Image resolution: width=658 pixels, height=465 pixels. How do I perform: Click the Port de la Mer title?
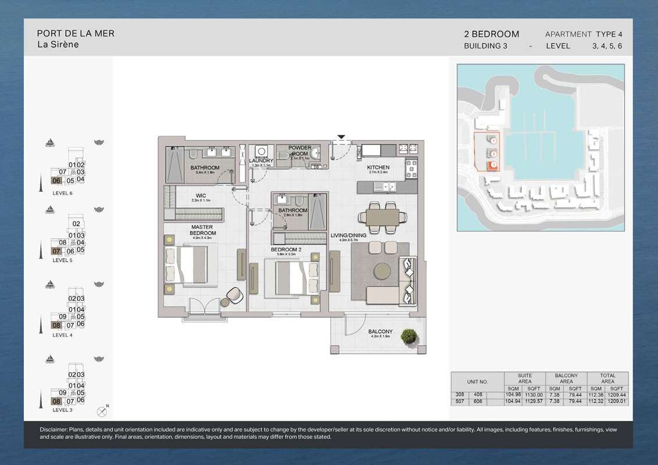(76, 34)
